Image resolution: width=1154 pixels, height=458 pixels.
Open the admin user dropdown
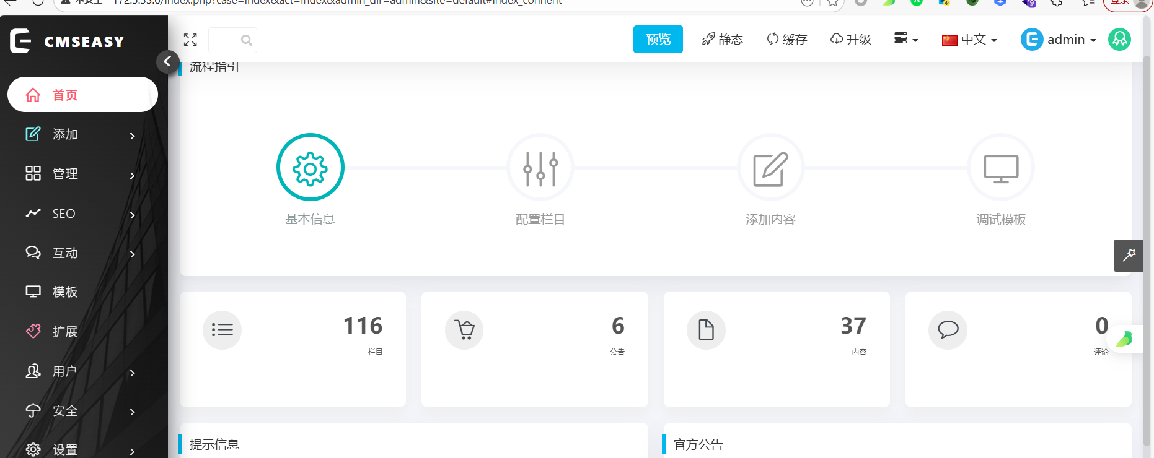click(x=1059, y=40)
